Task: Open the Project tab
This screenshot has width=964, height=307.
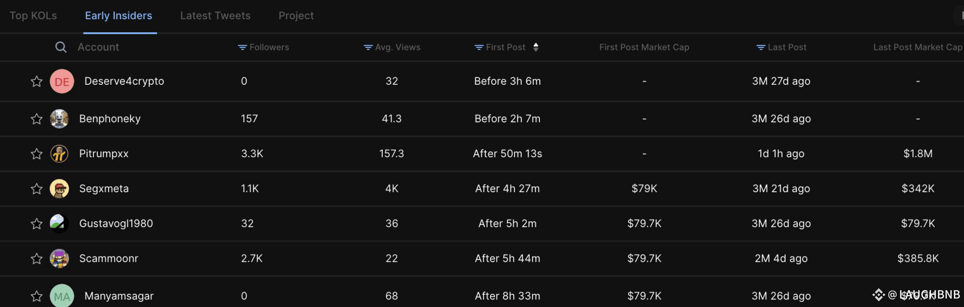Action: (x=296, y=16)
